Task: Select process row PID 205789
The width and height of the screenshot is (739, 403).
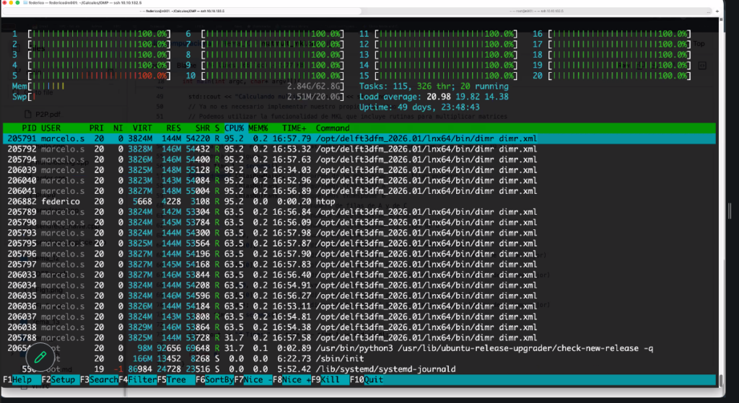Action: tap(359, 212)
